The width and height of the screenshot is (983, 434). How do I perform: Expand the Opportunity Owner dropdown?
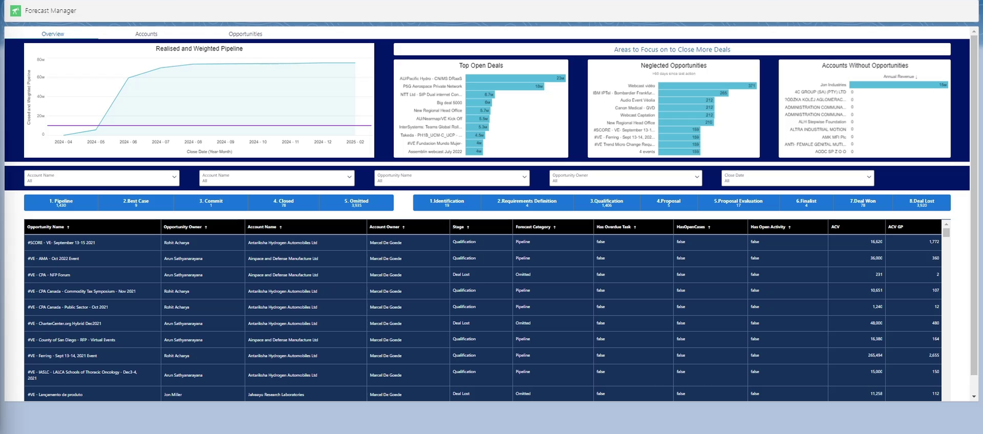point(625,177)
